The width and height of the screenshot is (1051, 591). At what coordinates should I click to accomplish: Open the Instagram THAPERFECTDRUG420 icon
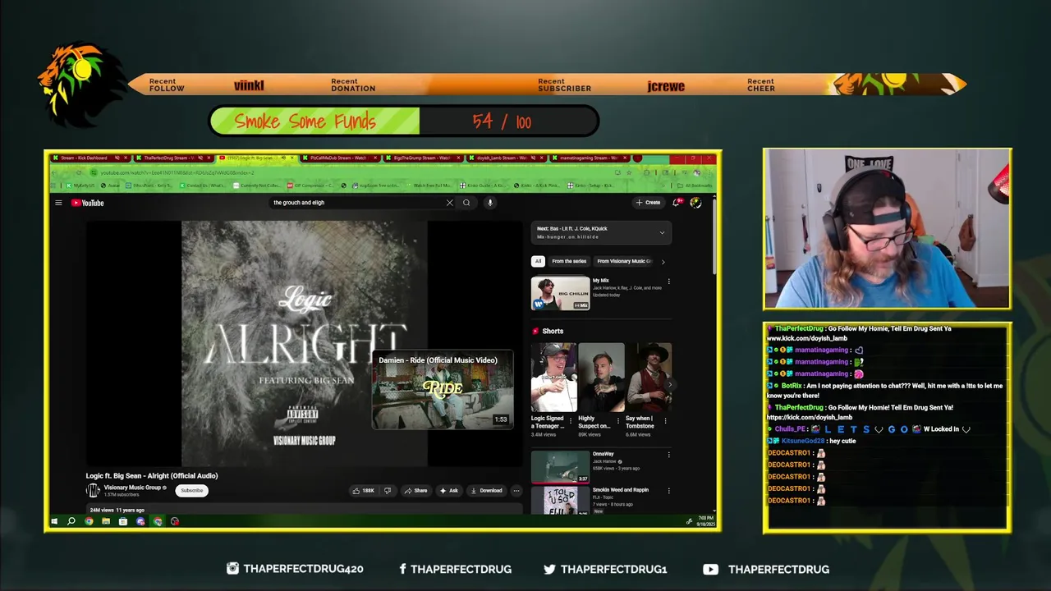click(232, 569)
